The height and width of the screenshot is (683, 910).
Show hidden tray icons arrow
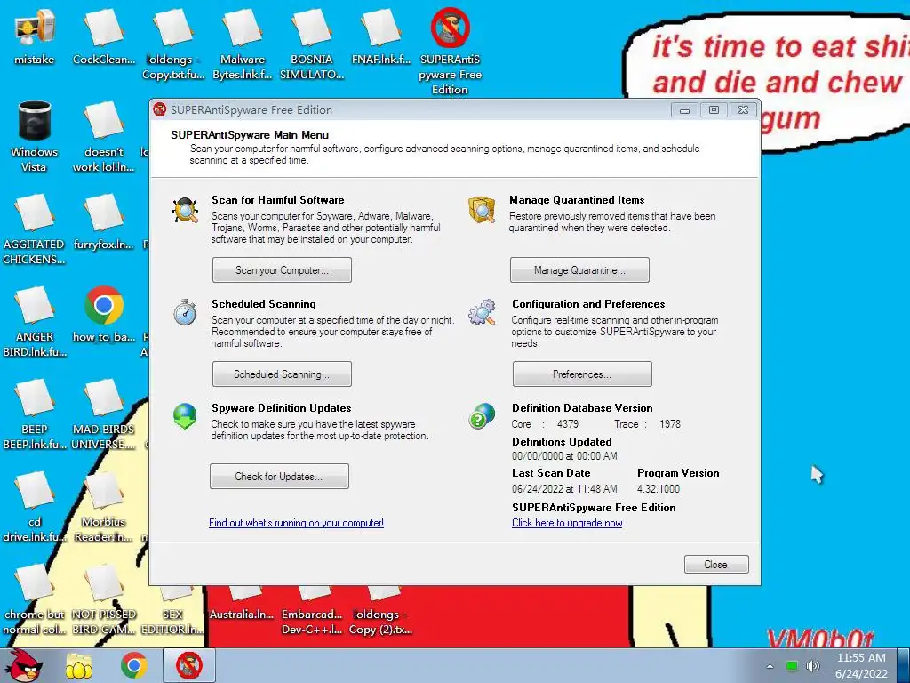point(770,666)
